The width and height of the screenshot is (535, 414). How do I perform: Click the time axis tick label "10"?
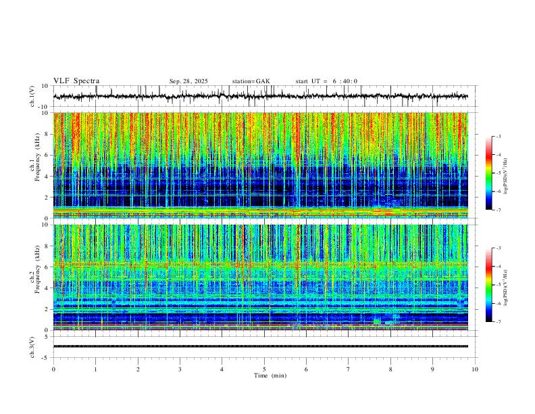475,369
